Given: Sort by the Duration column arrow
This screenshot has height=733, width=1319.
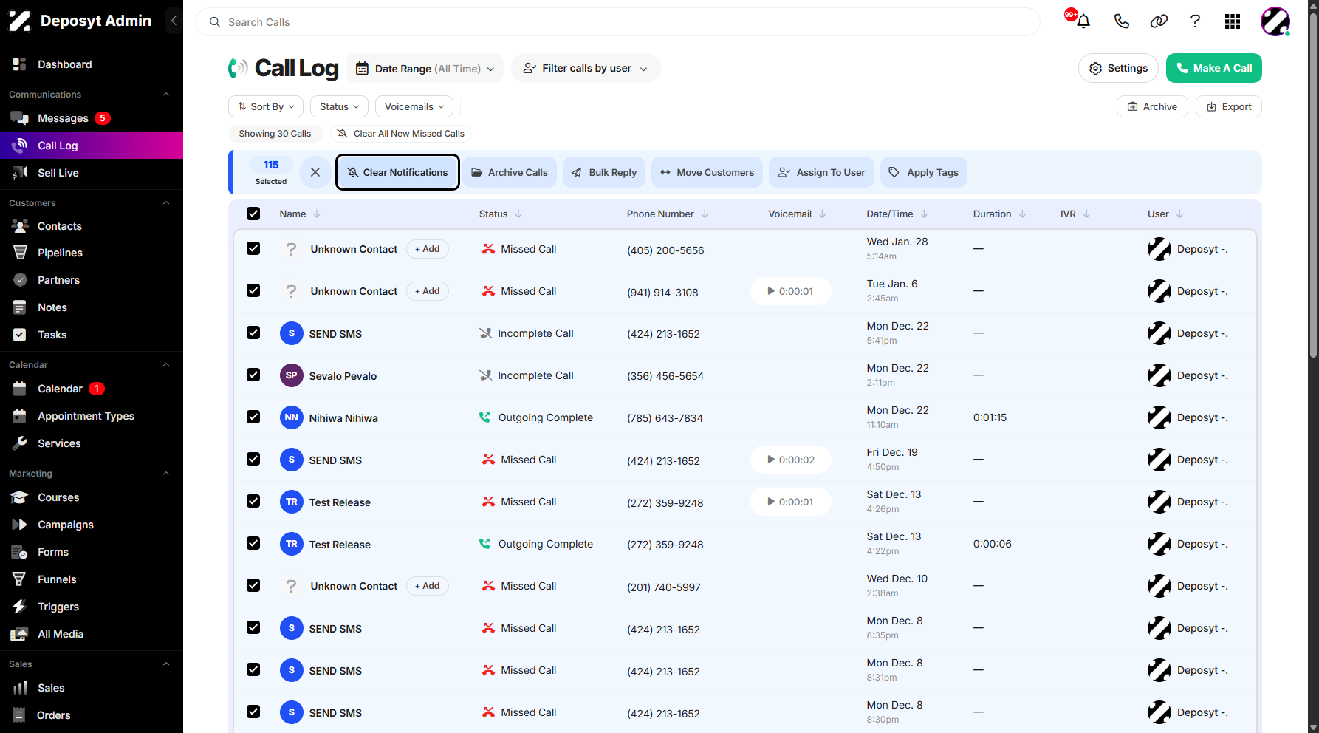Looking at the screenshot, I should click(x=1022, y=214).
